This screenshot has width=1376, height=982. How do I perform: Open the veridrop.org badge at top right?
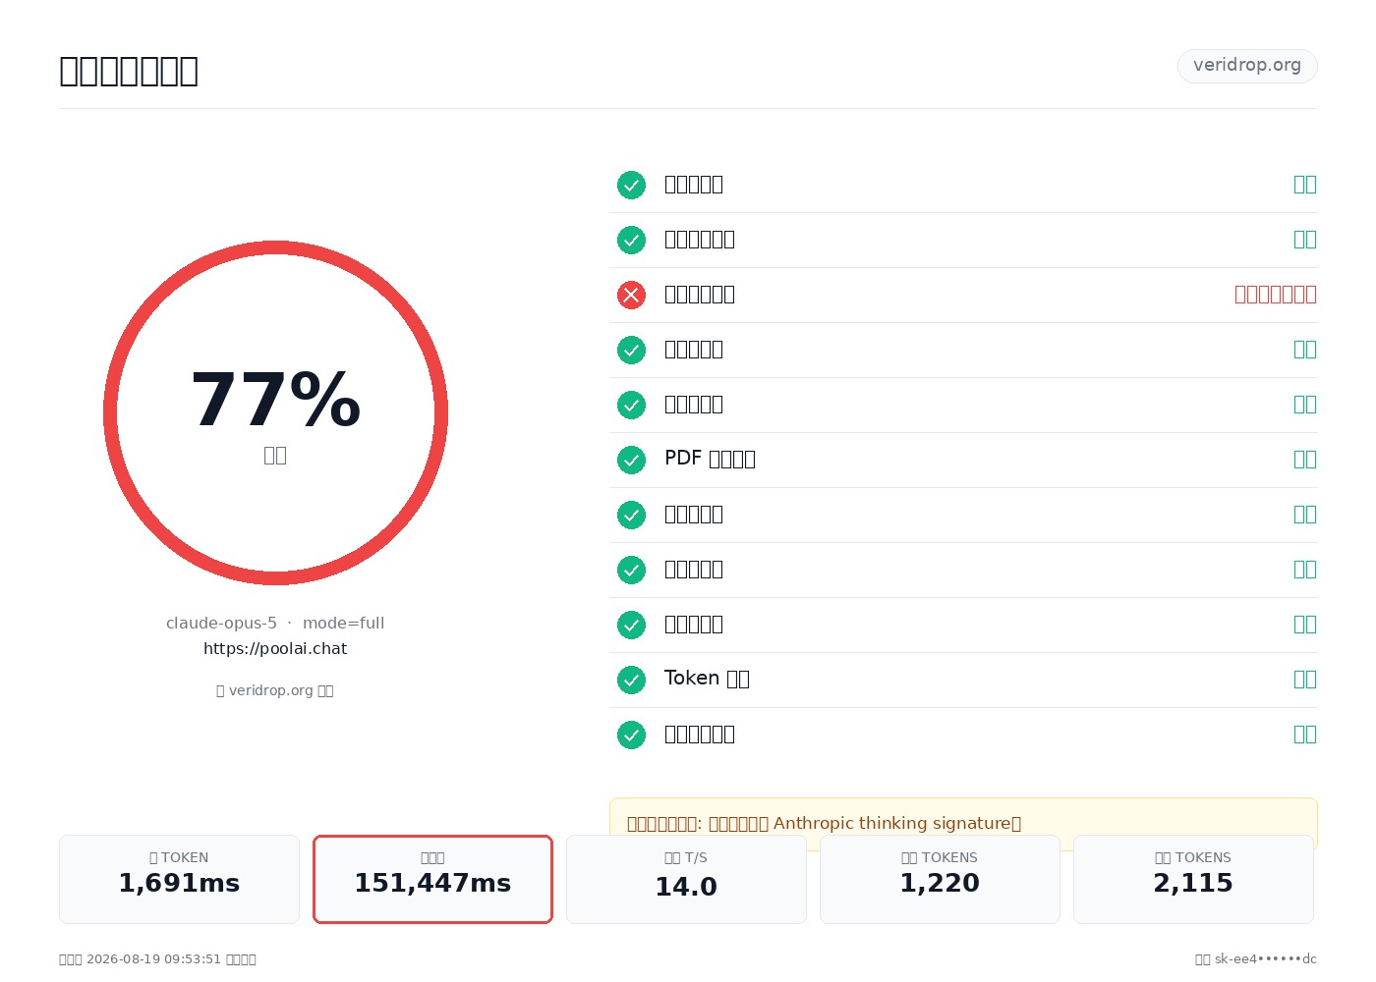1247,66
